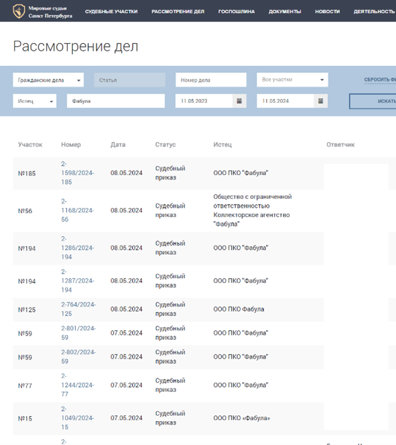This screenshot has height=445, width=396.
Task: Open case 2-1168/2024-56 link
Action: pos(77,210)
